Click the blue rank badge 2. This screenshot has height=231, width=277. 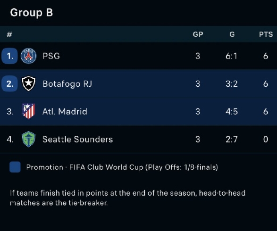pyautogui.click(x=9, y=83)
